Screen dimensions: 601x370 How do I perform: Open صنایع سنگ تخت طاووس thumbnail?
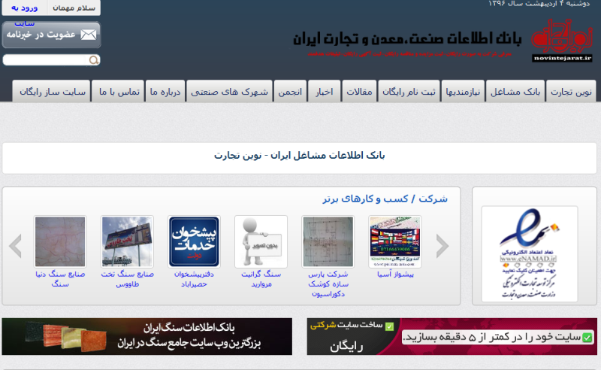click(x=127, y=241)
